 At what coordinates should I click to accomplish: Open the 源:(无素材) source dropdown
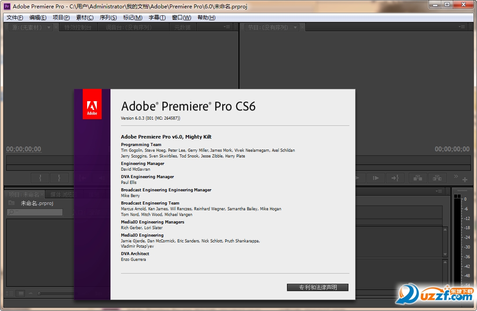coord(48,27)
